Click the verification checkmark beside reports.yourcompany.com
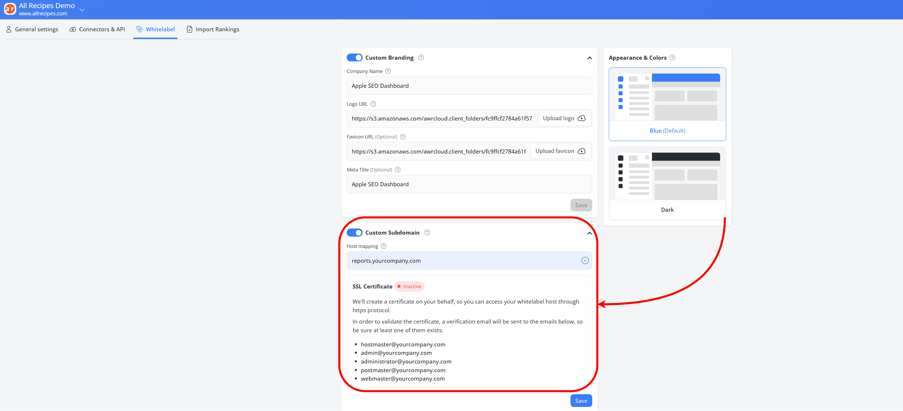This screenshot has width=903, height=411. tap(585, 260)
